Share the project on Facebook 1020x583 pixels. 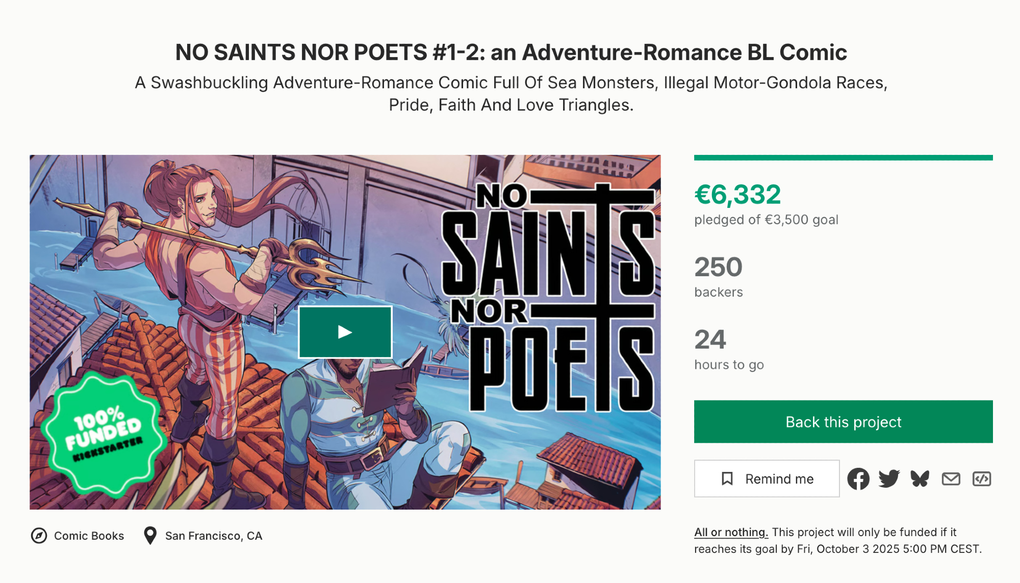tap(858, 479)
